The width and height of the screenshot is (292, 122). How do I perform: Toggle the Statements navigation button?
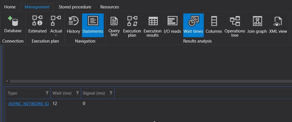point(93,25)
